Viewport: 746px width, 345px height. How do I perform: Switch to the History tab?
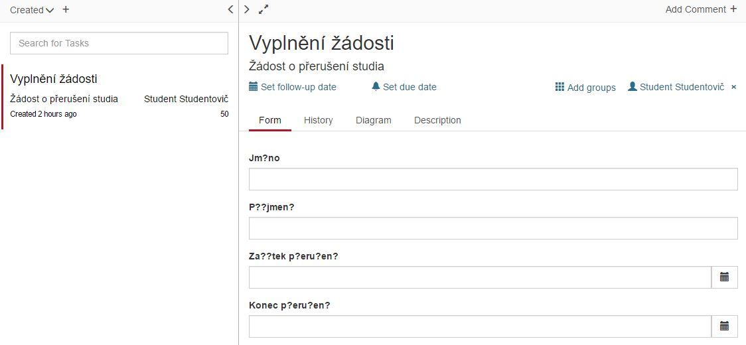click(x=319, y=120)
